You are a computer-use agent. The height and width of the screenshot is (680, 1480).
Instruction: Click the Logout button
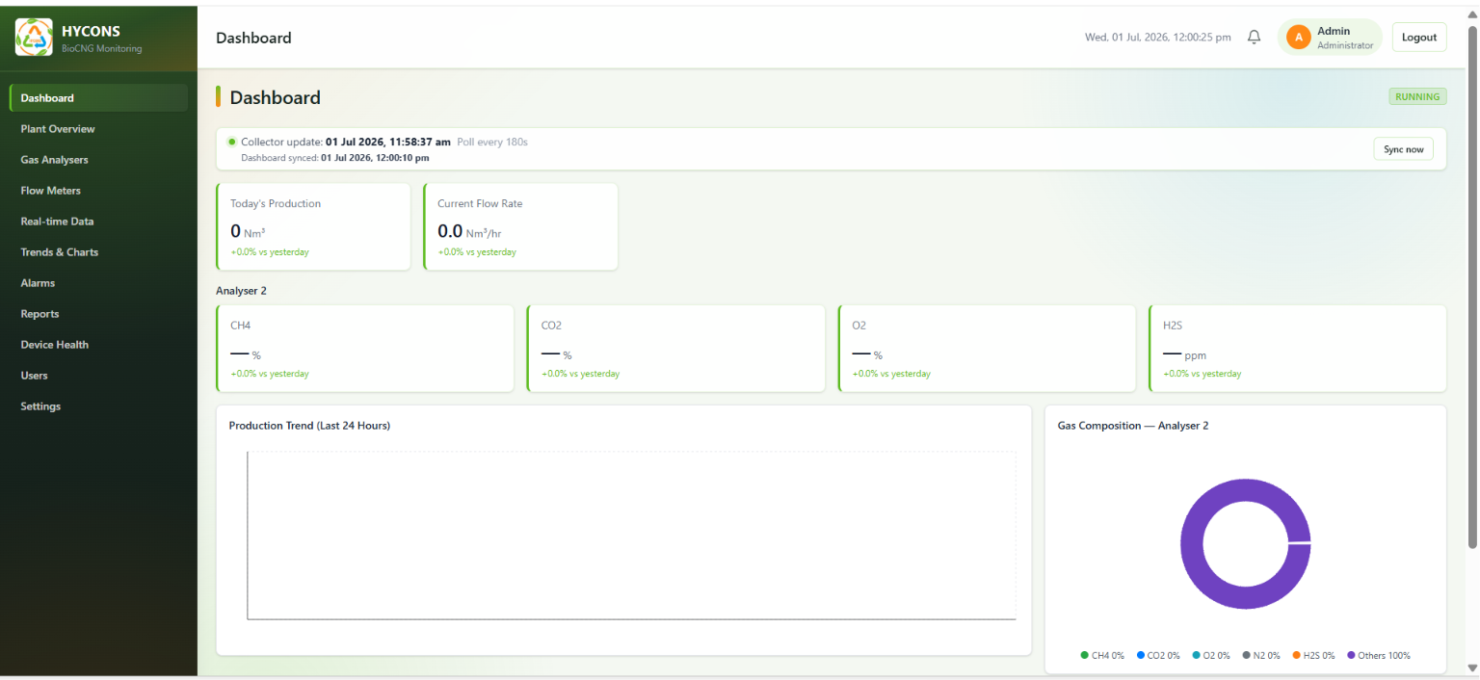pos(1418,38)
